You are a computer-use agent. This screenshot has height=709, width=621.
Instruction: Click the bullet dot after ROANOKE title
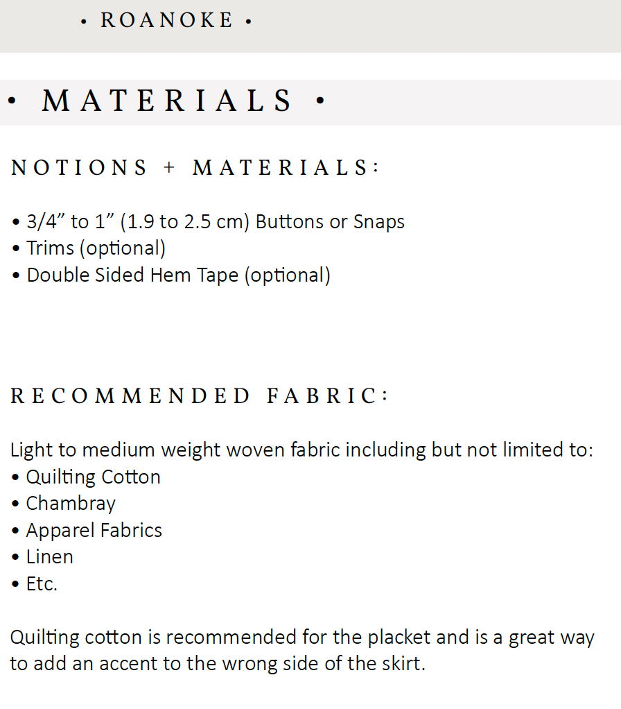(x=248, y=22)
